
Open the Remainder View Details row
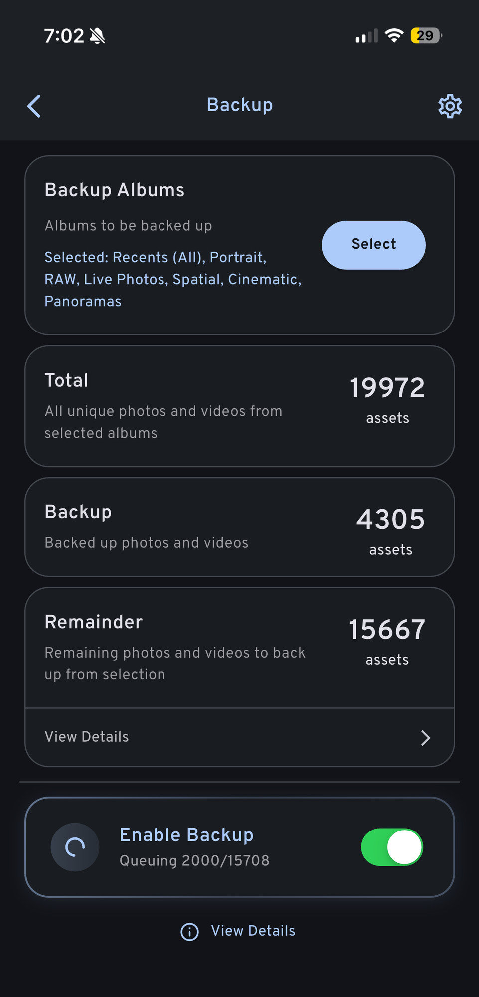tap(87, 737)
